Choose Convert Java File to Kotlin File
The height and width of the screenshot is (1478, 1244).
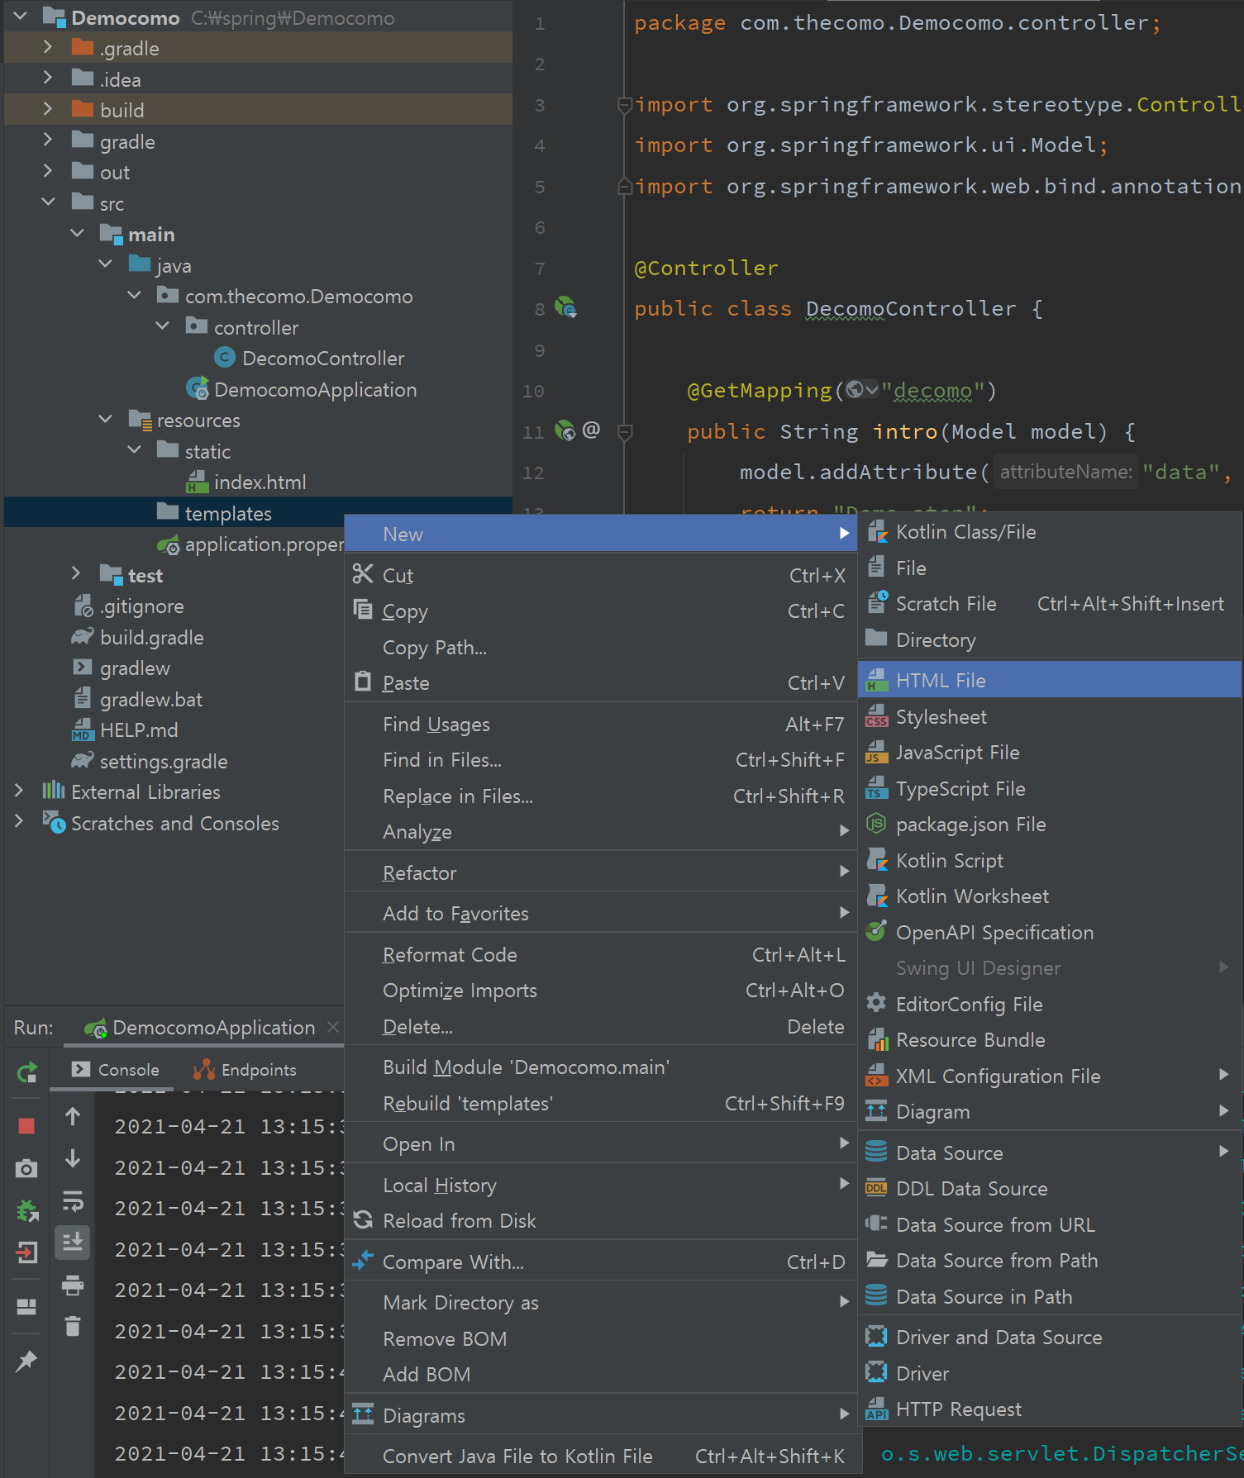click(601, 1457)
